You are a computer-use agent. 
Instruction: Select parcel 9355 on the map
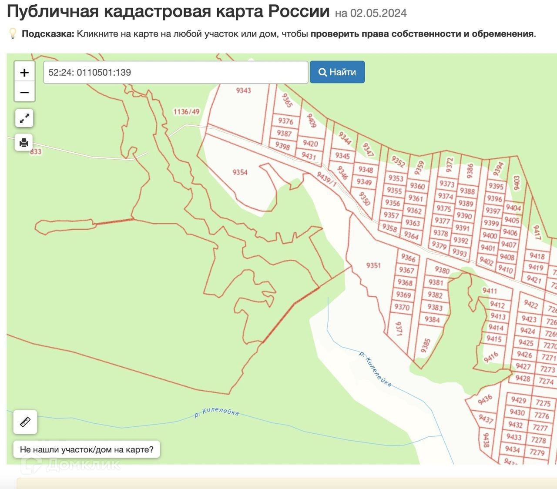tap(394, 191)
